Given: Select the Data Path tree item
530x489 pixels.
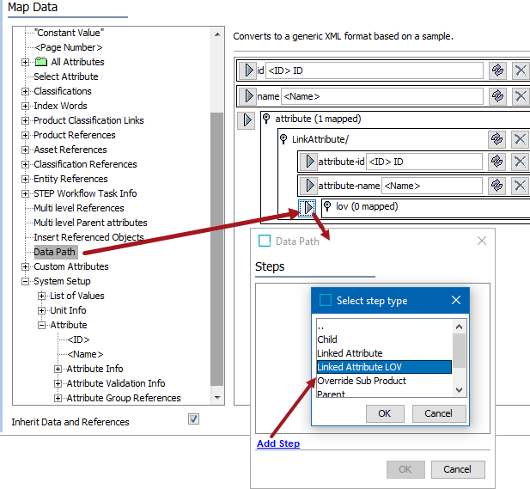Looking at the screenshot, I should 55,252.
